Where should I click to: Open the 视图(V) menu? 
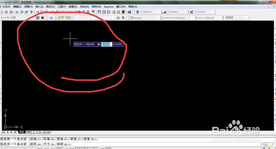[x=28, y=7]
